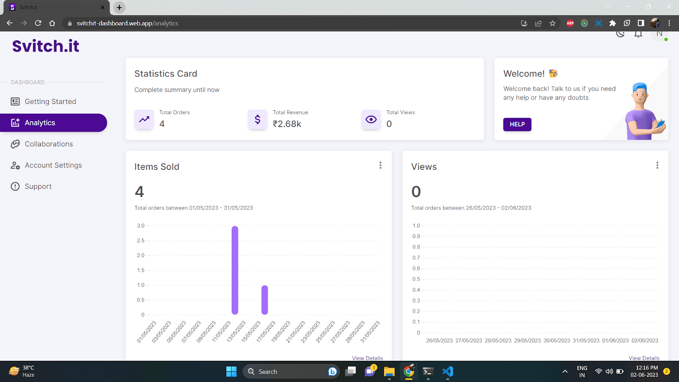Click the browser back arrow
Viewport: 679px width, 382px height.
click(10, 23)
